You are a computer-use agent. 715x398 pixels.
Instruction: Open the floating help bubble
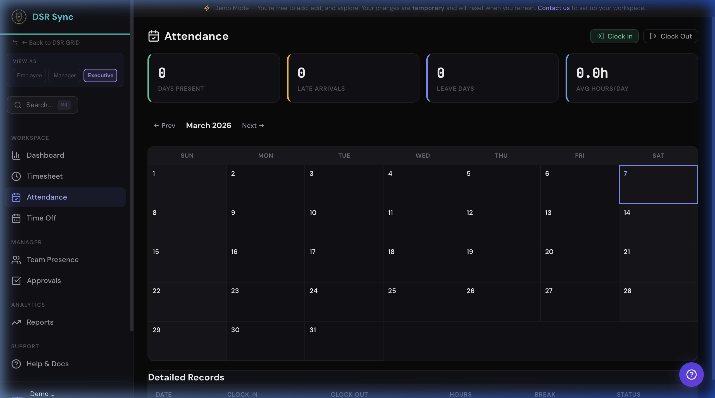pos(691,374)
